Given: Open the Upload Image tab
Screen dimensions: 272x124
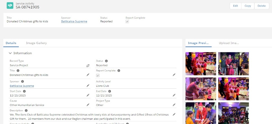Looking at the screenshot, I should [x=229, y=43].
